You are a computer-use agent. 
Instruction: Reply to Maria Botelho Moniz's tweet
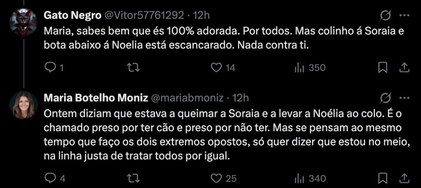[50, 178]
